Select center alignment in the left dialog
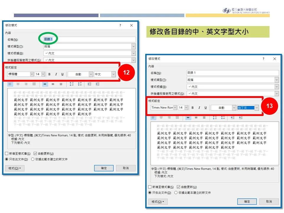The image size is (284, 213). (18, 84)
